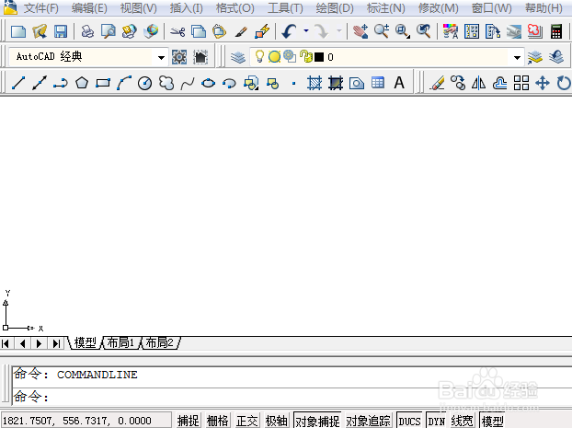Viewport: 572px width, 428px height.
Task: Toggle 极轴 polar tracking
Action: click(x=277, y=421)
